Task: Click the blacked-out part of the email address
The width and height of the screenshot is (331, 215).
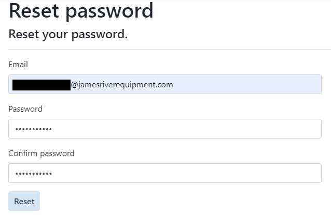Action: [x=42, y=85]
